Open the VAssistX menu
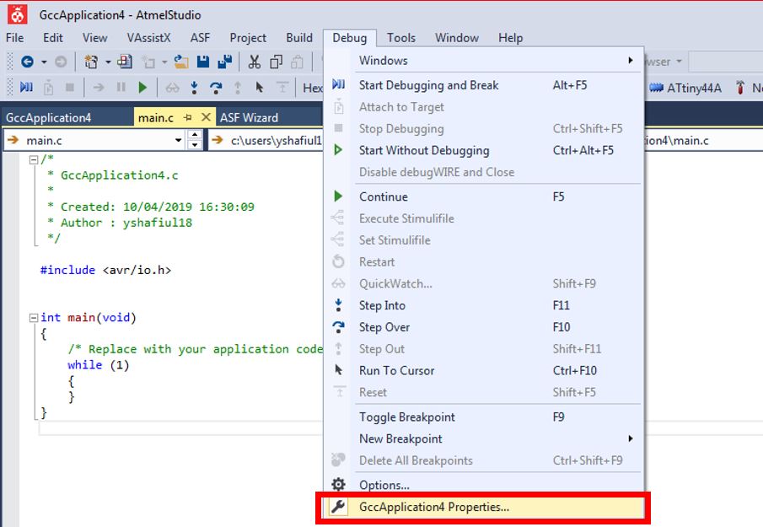The image size is (763, 527). point(148,37)
